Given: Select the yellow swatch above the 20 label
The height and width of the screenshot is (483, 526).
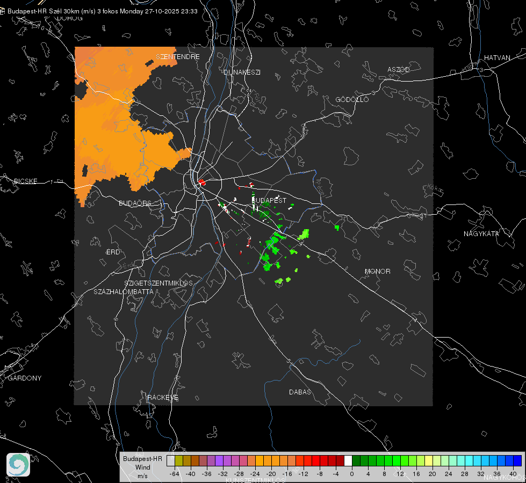Looking at the screenshot, I should click(429, 460).
